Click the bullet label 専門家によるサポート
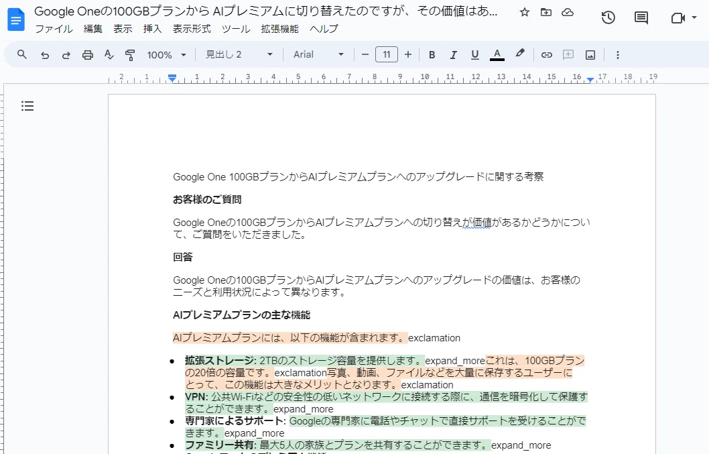The width and height of the screenshot is (709, 454). tap(234, 421)
